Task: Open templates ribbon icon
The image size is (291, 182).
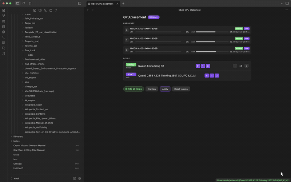Action: click(4, 32)
